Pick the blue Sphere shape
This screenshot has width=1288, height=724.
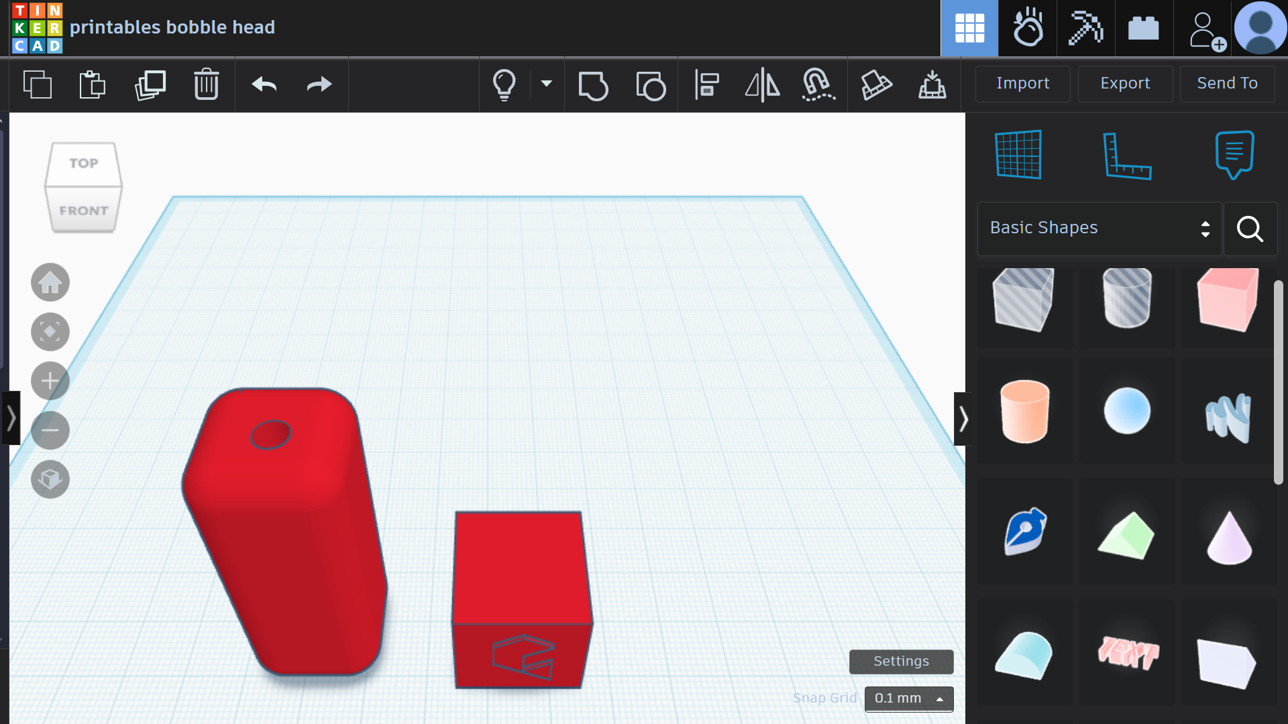tap(1127, 411)
